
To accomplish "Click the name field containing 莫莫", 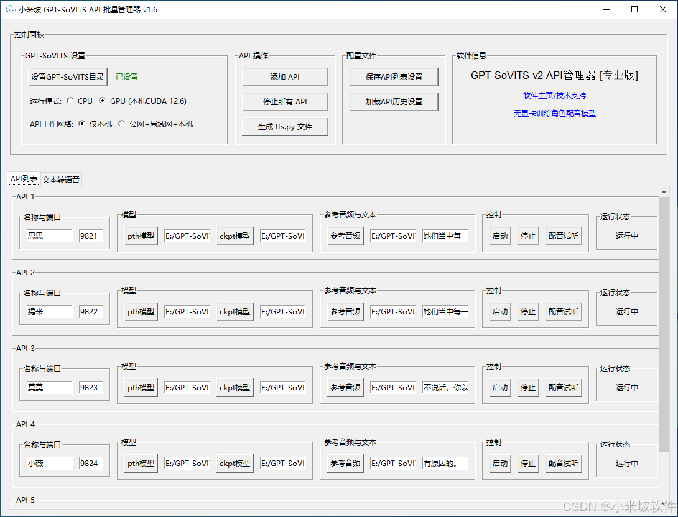I will pyautogui.click(x=49, y=387).
